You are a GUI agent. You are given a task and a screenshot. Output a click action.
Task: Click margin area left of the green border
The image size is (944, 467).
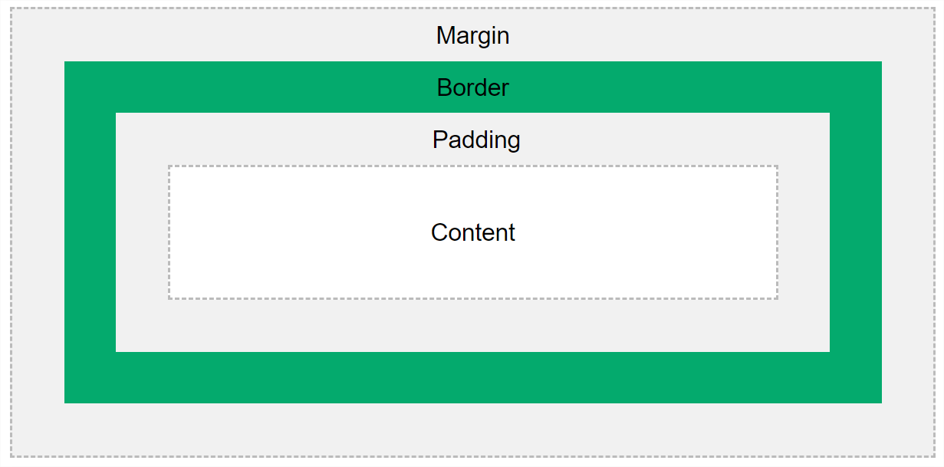click(38, 232)
